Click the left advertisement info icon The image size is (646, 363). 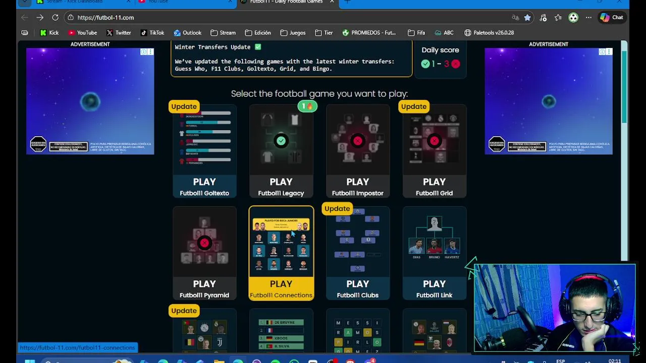143,52
